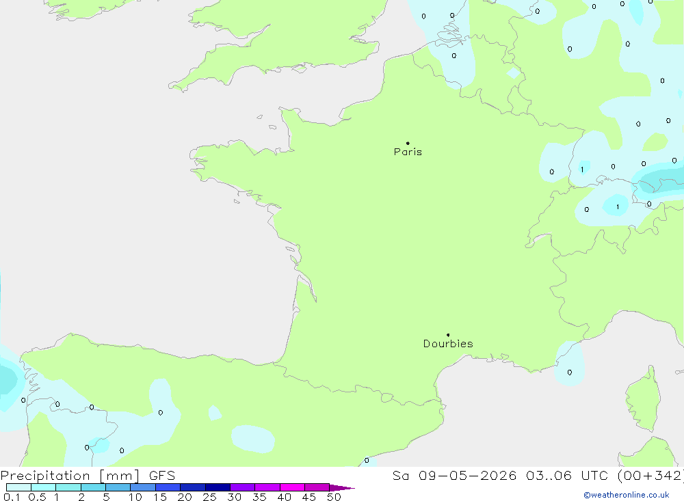This screenshot has width=684, height=501.
Task: Click the '25' legend scale label
Action: click(209, 497)
